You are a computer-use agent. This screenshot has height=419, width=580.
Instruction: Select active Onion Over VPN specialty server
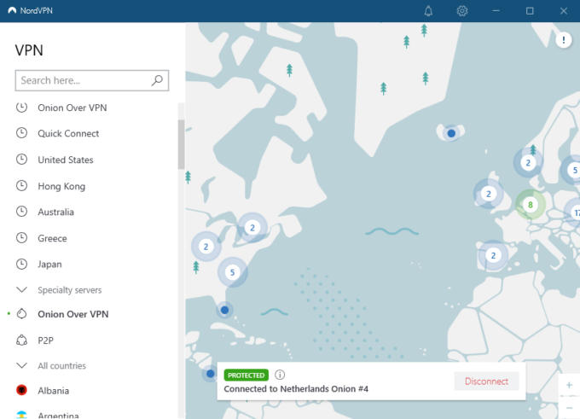tap(72, 314)
